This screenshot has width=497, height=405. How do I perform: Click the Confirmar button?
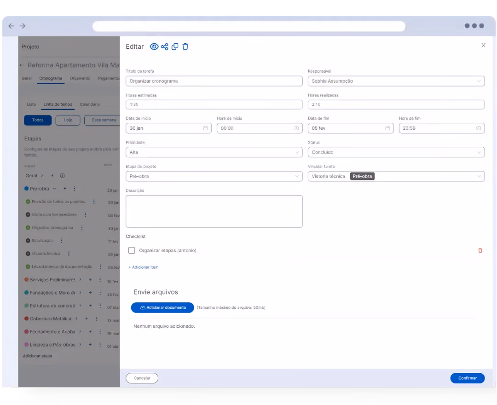(467, 378)
